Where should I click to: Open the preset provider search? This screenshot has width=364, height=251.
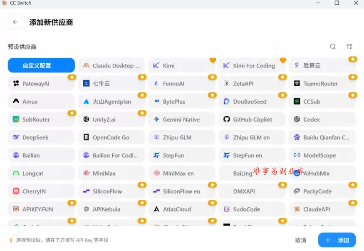coord(333,47)
